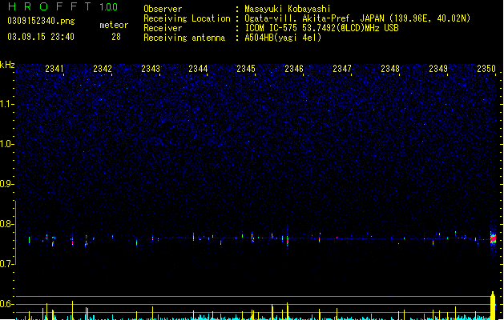The image size is (504, 320).
Task: Click the filename 0309152340.png
Action: click(41, 21)
